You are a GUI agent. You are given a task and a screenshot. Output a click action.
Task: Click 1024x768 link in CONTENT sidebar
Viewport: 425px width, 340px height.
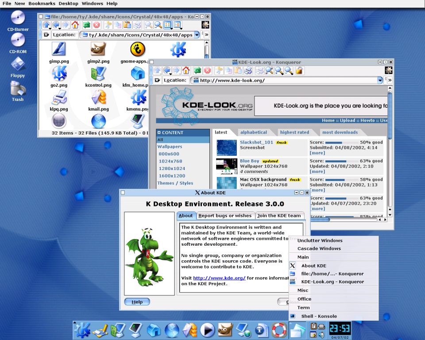(x=170, y=161)
